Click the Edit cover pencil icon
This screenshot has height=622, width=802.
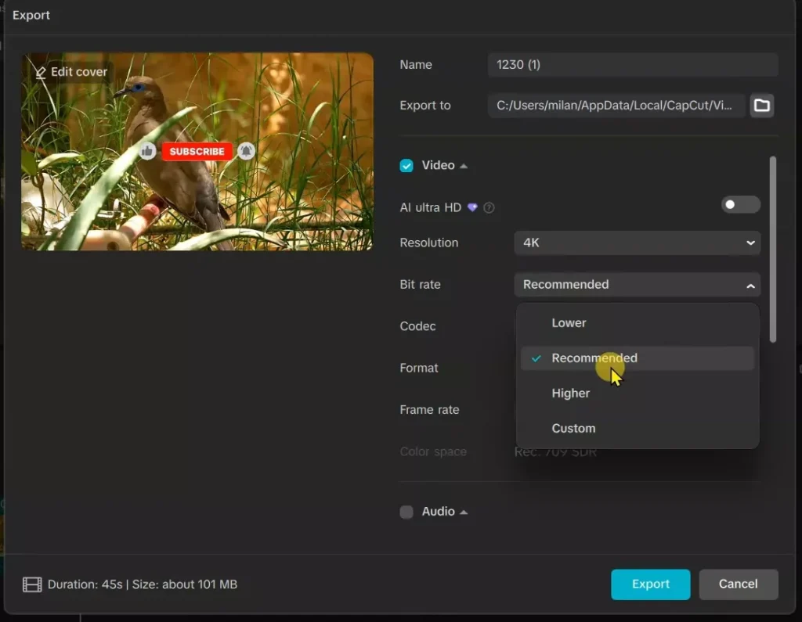coord(41,71)
